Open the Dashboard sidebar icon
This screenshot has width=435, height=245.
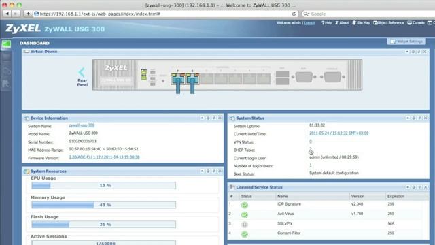[x=6, y=44]
